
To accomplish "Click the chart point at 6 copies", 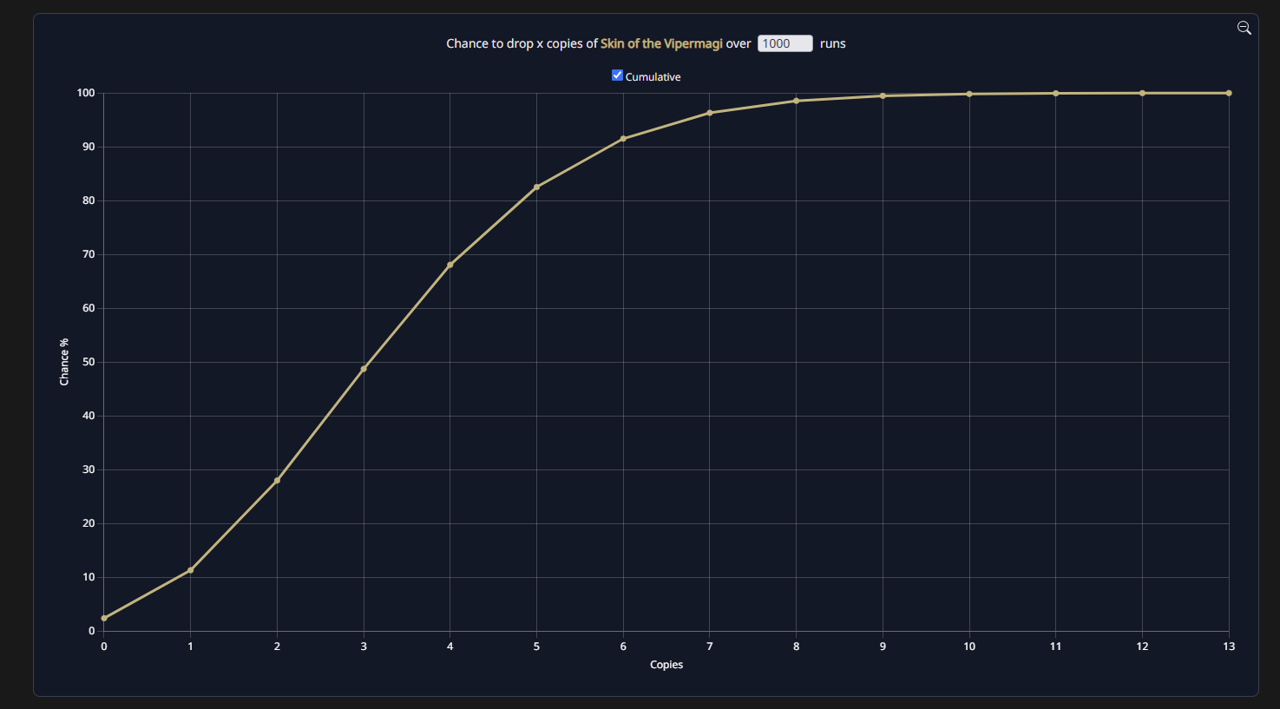I will point(623,139).
